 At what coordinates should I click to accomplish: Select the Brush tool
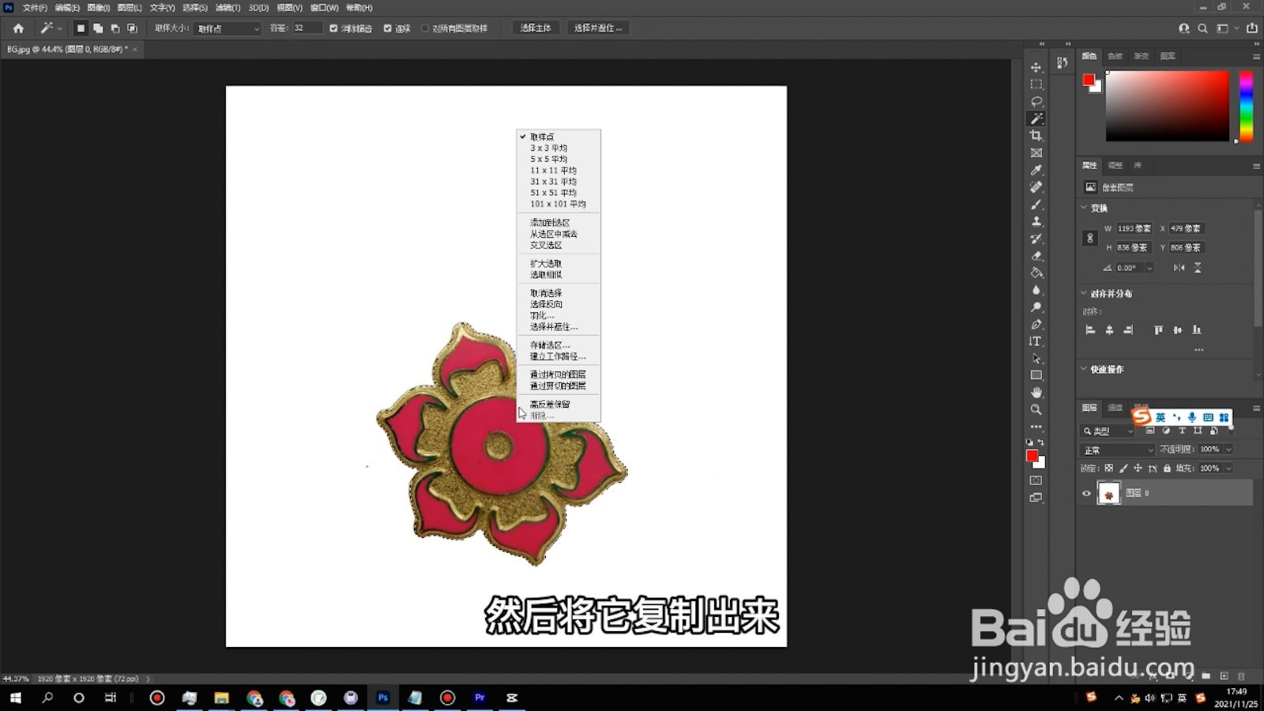(1036, 205)
